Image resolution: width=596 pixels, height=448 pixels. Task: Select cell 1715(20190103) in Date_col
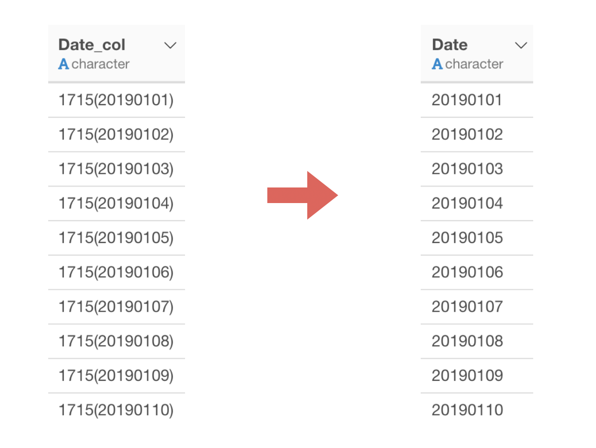[x=116, y=169]
